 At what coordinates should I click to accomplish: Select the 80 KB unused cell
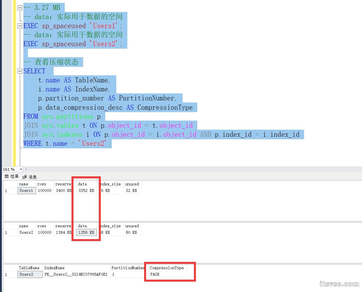(x=131, y=232)
